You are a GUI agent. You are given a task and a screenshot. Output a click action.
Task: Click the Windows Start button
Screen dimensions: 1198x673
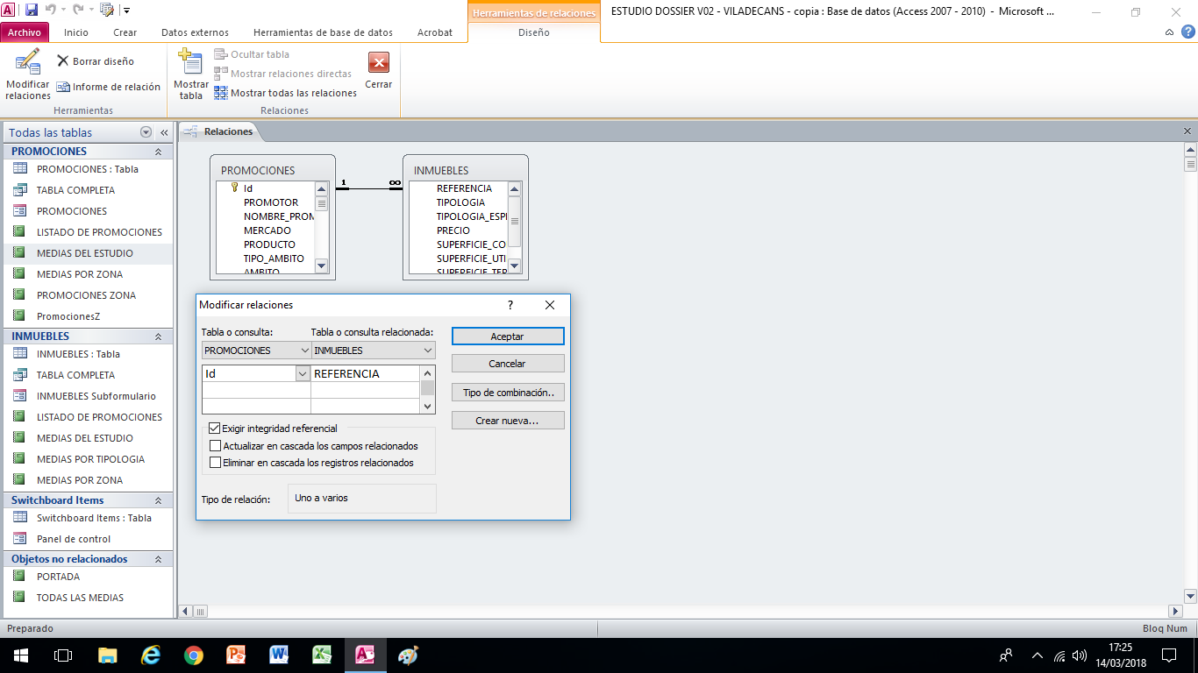[x=21, y=655]
